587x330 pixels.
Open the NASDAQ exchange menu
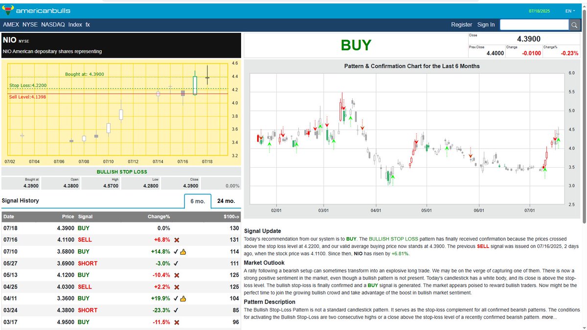pyautogui.click(x=53, y=24)
